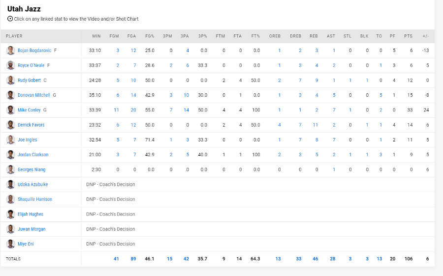The image size is (443, 276).
Task: Click the +/- column header
Action: point(426,36)
